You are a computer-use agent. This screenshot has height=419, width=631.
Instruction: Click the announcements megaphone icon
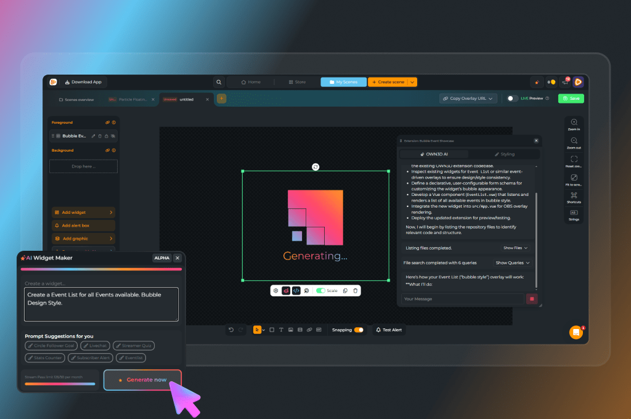click(564, 82)
